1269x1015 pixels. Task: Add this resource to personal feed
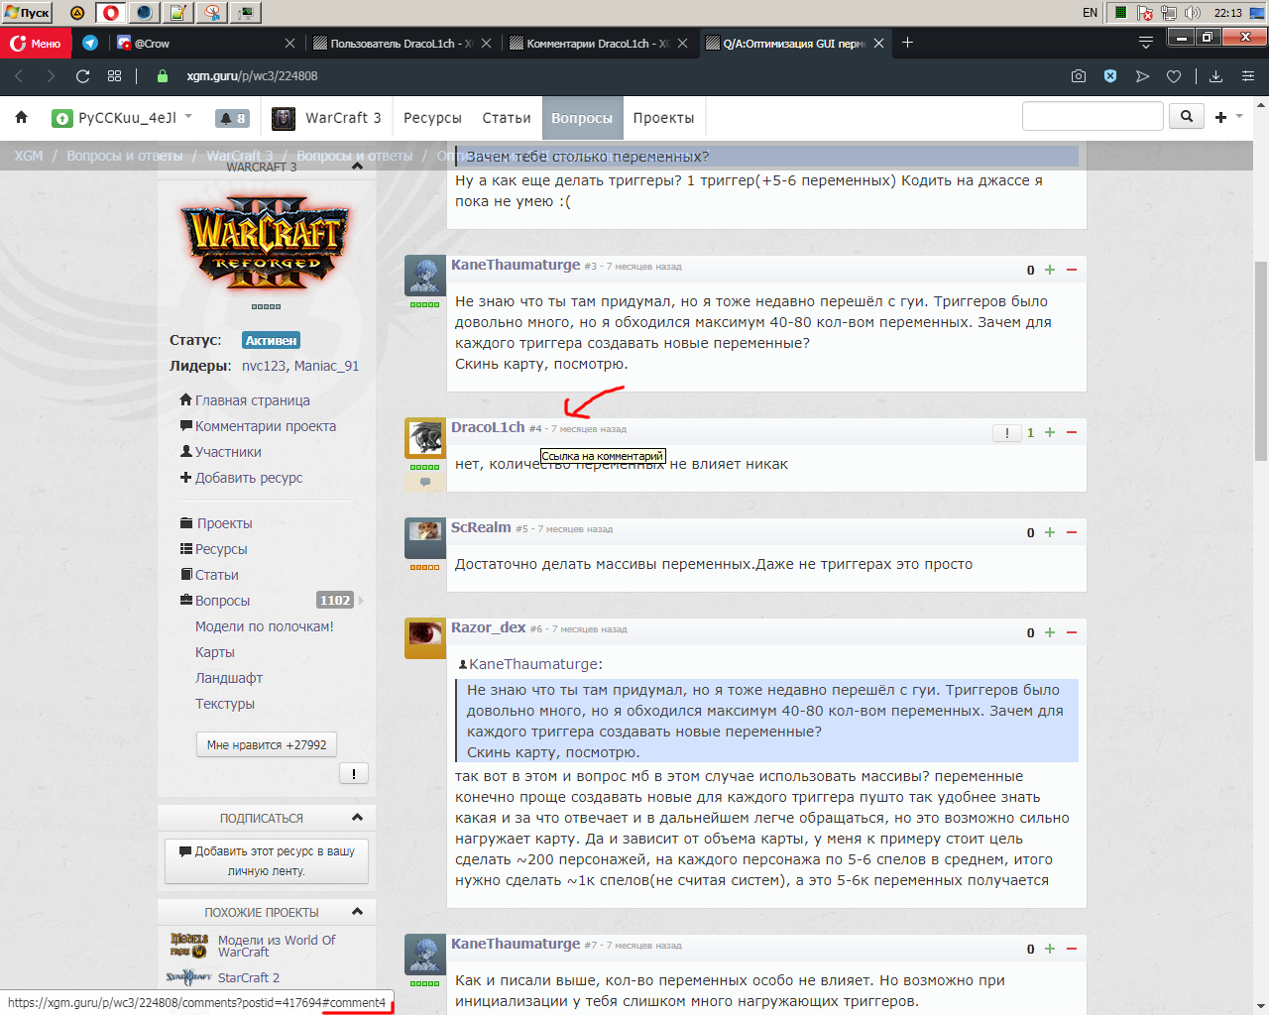(267, 860)
